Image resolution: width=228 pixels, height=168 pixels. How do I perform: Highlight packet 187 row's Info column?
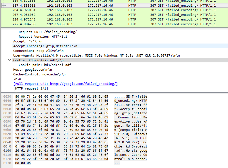click(183, 5)
